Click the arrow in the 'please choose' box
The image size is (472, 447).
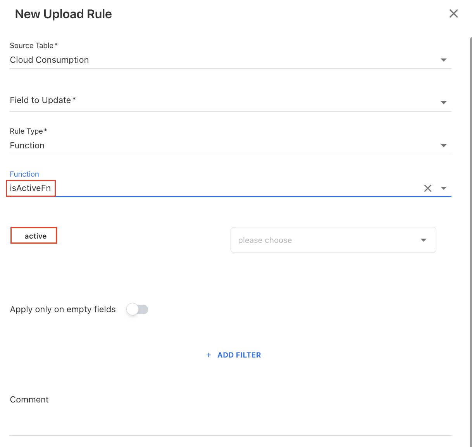click(x=423, y=240)
